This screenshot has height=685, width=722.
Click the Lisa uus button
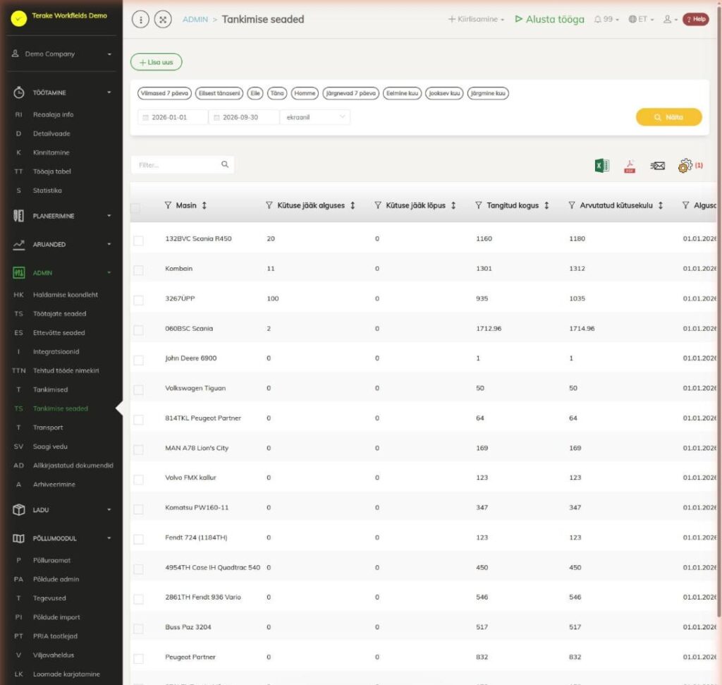click(156, 62)
